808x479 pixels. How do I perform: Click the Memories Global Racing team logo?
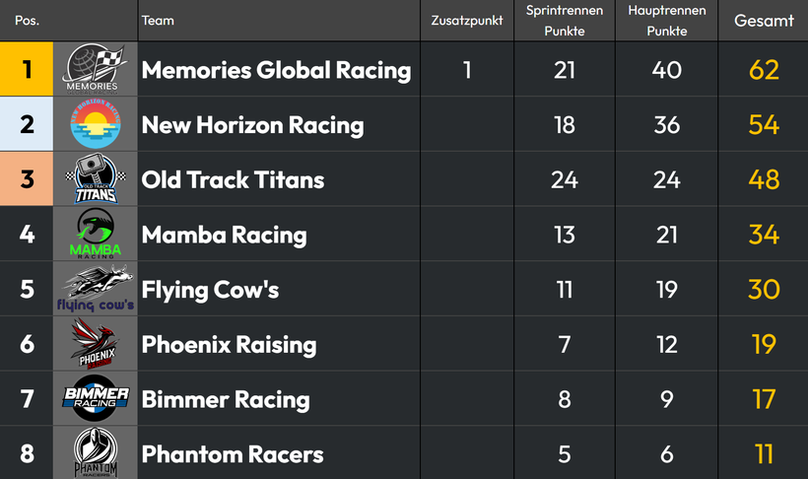[x=96, y=69]
